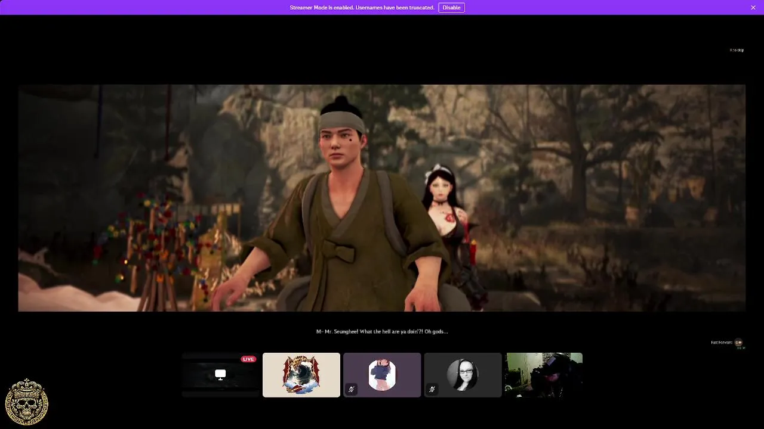Open the LIVE screen share tile
This screenshot has height=429, width=764.
point(220,375)
